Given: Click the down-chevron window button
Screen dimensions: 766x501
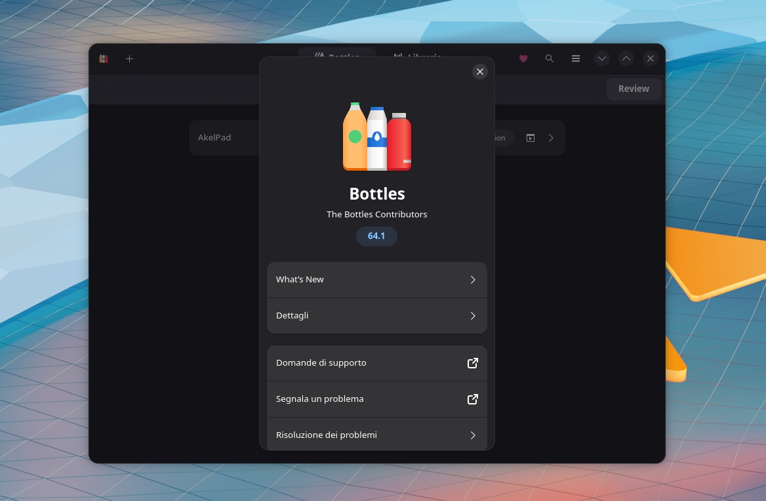Looking at the screenshot, I should (x=602, y=58).
